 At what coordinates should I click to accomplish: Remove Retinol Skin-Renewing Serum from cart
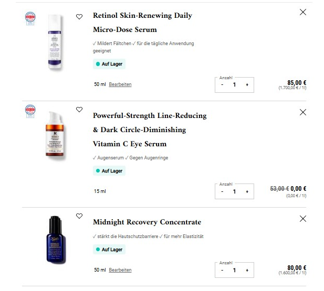(303, 12)
